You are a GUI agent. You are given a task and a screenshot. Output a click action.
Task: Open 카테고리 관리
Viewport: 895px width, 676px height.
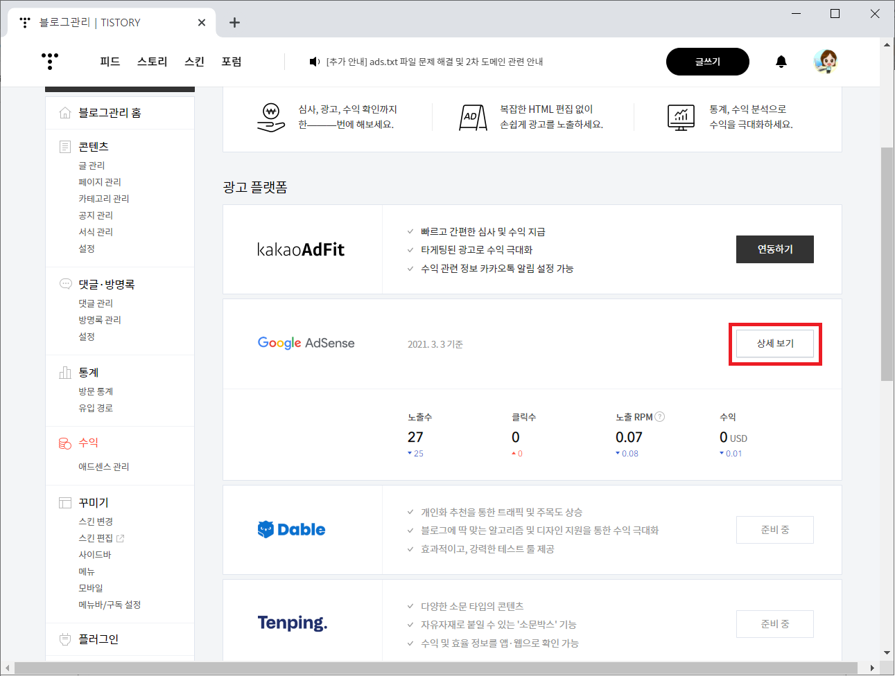(104, 199)
